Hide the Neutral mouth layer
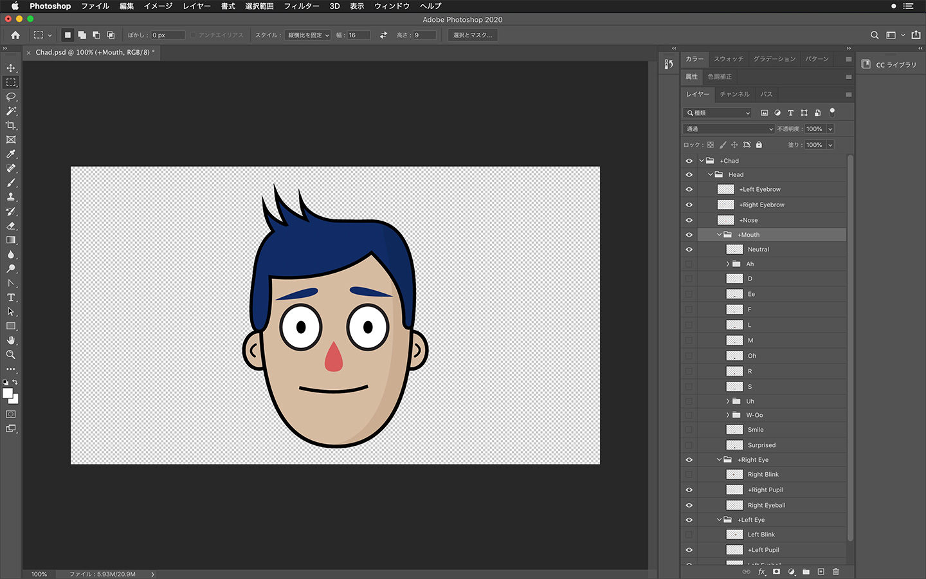The height and width of the screenshot is (579, 926). coord(689,250)
